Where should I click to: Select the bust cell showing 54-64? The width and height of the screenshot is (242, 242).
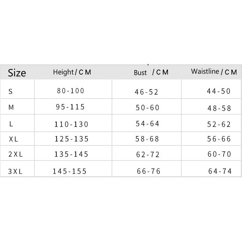click(x=147, y=124)
